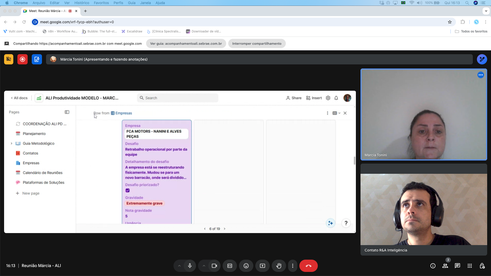Open Márcia Tonini tile more options

tap(481, 75)
